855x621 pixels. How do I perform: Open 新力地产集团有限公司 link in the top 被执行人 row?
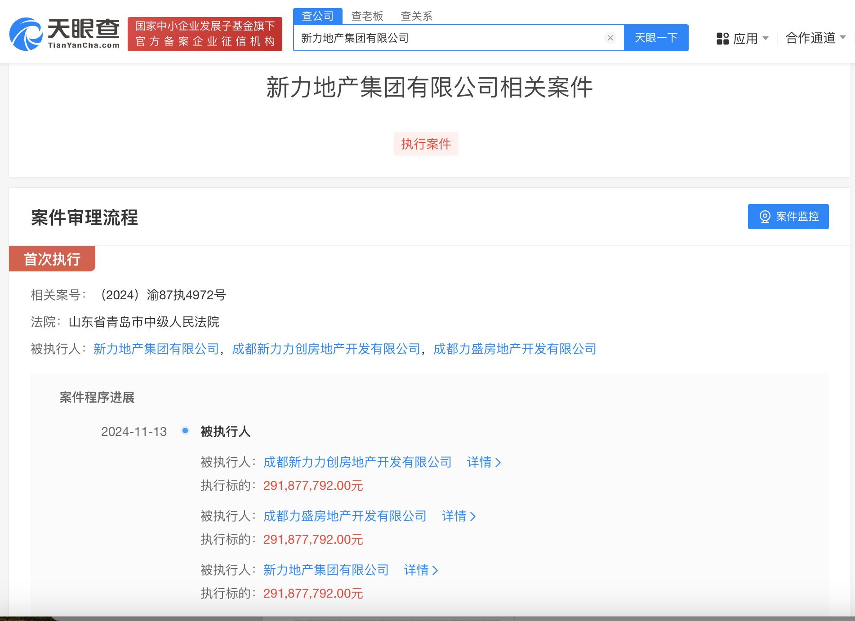click(156, 349)
